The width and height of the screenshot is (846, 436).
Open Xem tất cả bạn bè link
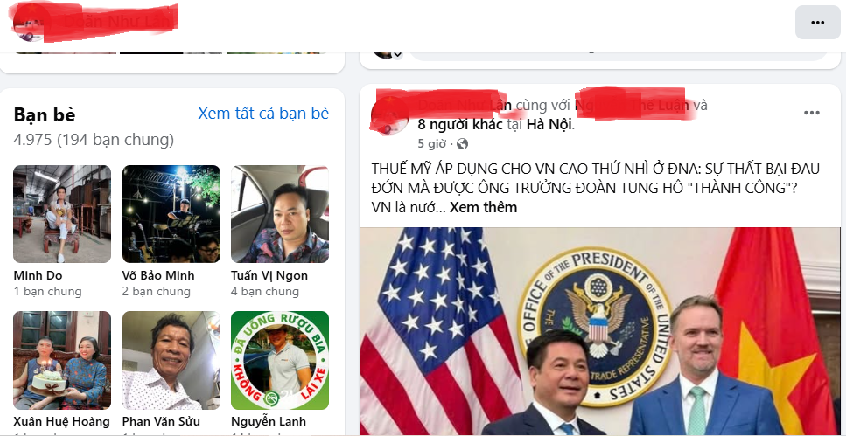[x=263, y=114]
